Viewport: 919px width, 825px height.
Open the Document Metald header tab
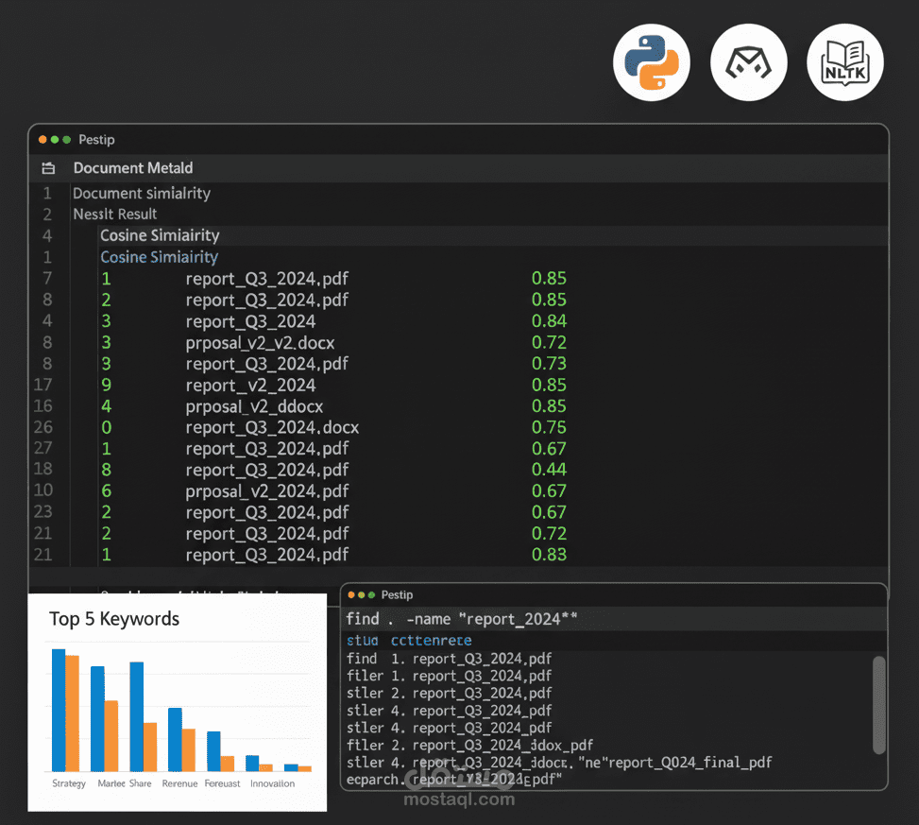(133, 168)
